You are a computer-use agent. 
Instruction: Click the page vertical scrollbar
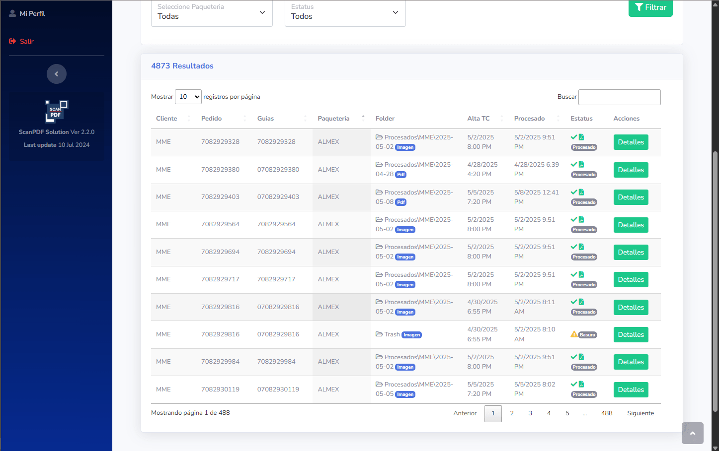pyautogui.click(x=716, y=281)
